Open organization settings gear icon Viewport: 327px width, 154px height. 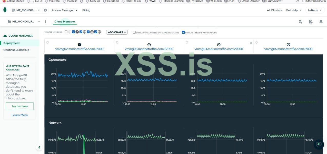[45, 10]
